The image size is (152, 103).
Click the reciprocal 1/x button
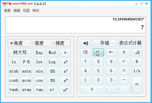137,71
